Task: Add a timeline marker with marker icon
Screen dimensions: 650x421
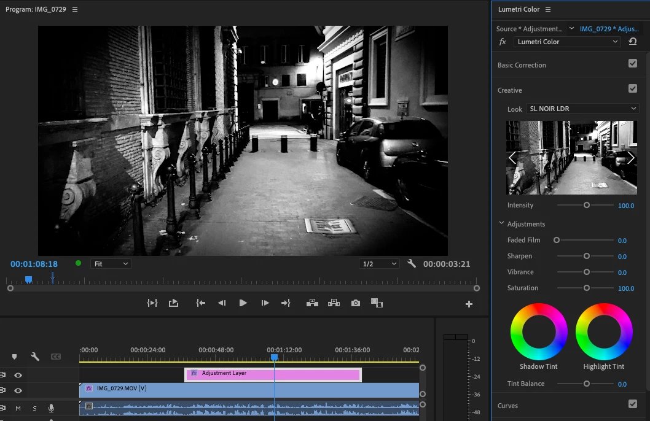Action: (x=14, y=357)
